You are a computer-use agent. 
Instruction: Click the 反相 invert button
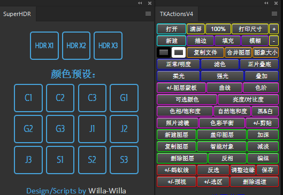[227, 158]
